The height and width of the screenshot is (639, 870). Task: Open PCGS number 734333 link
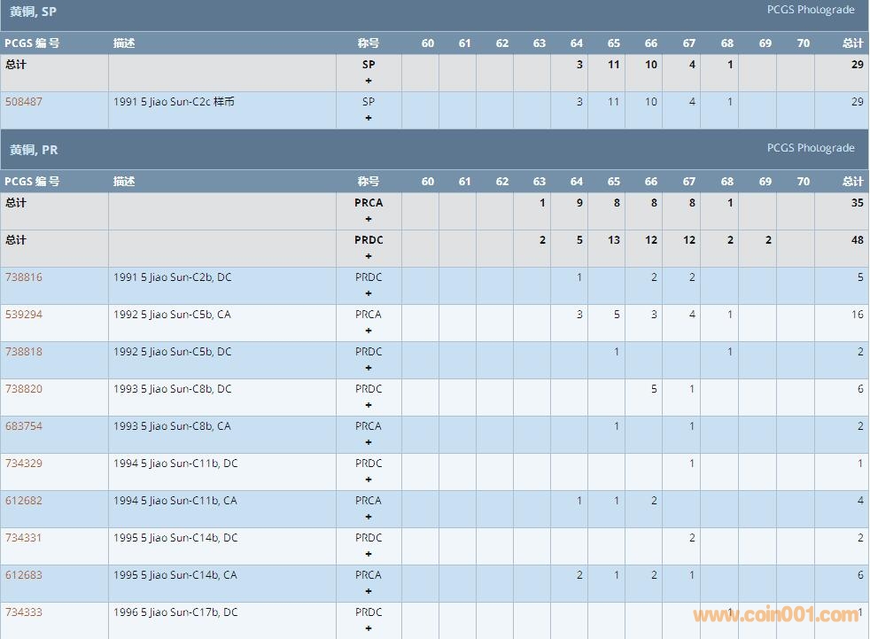click(x=24, y=612)
